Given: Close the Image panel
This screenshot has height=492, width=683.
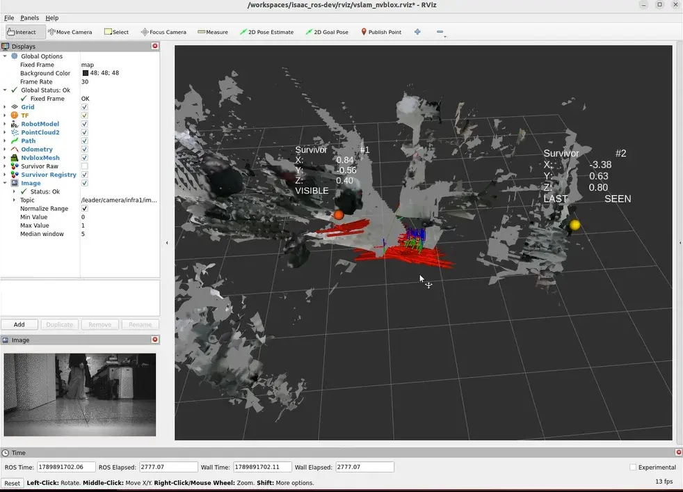Looking at the screenshot, I should [154, 340].
